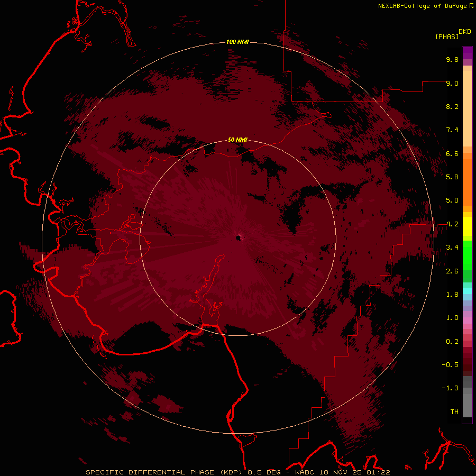Click the 9.0 scale value
This screenshot has width=476, height=476.
(452, 83)
